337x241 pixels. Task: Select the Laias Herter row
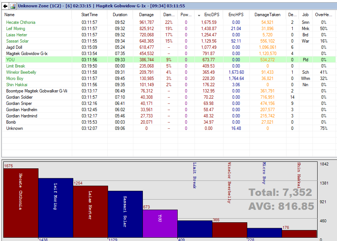click(169, 35)
